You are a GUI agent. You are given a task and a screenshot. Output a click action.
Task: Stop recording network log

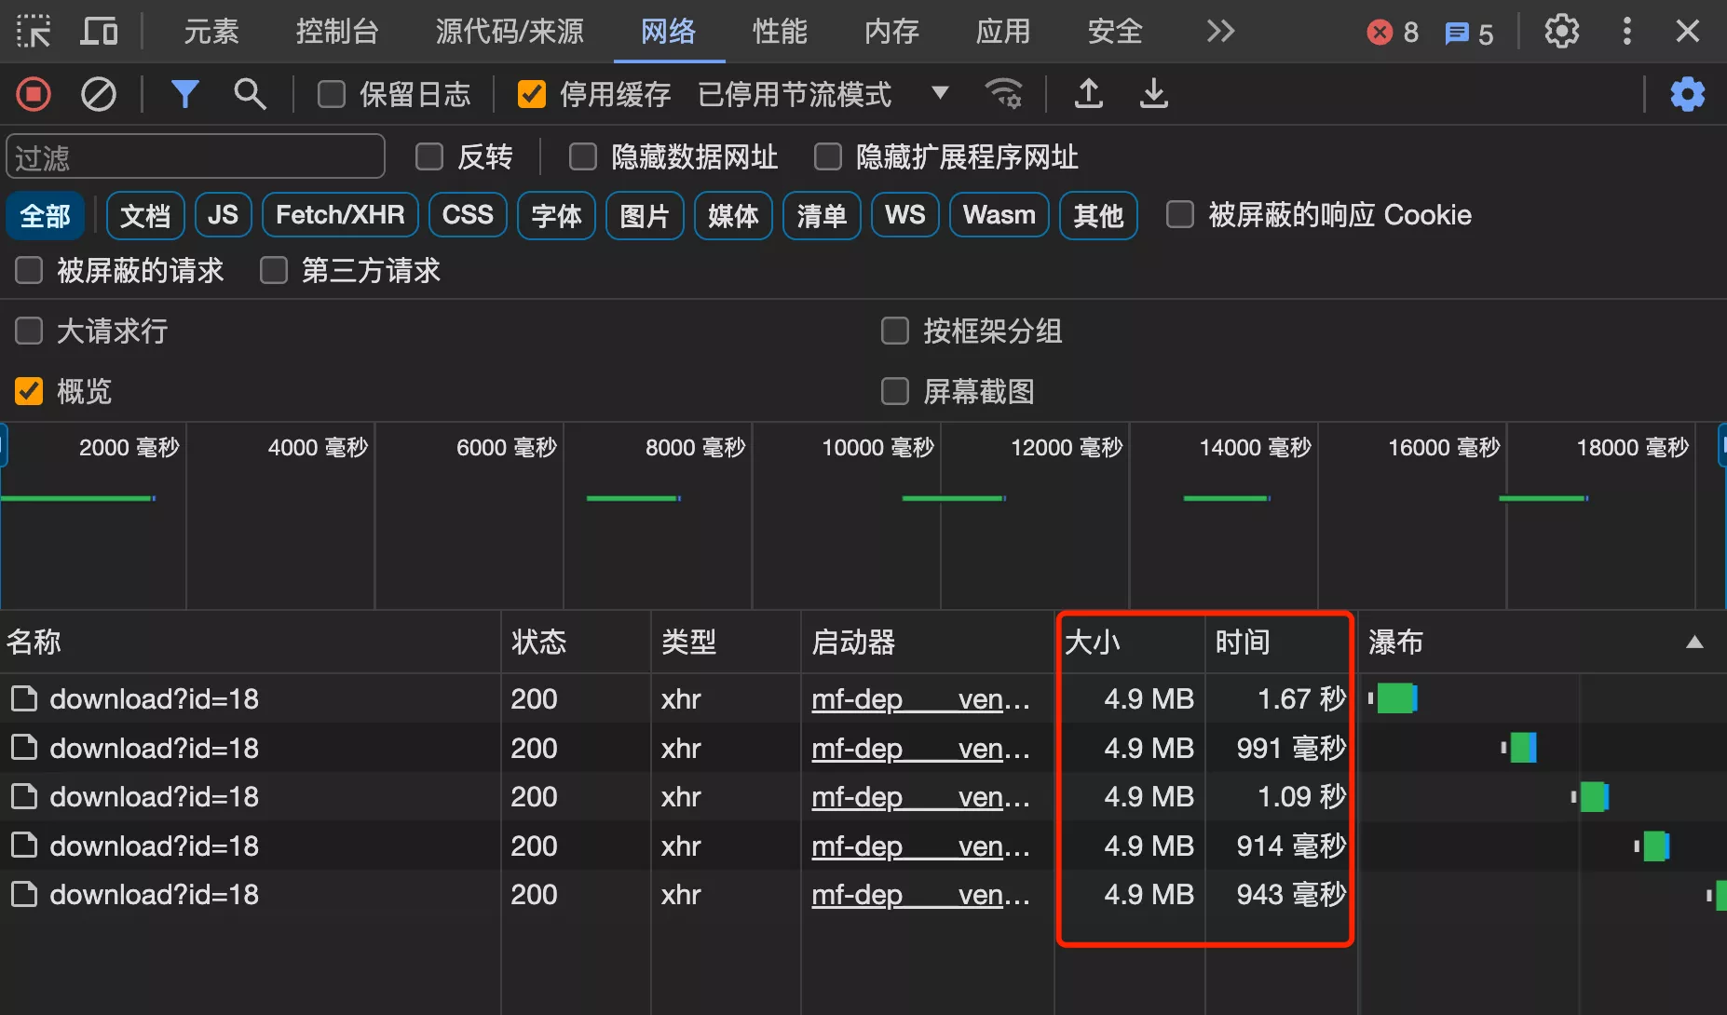[x=34, y=94]
